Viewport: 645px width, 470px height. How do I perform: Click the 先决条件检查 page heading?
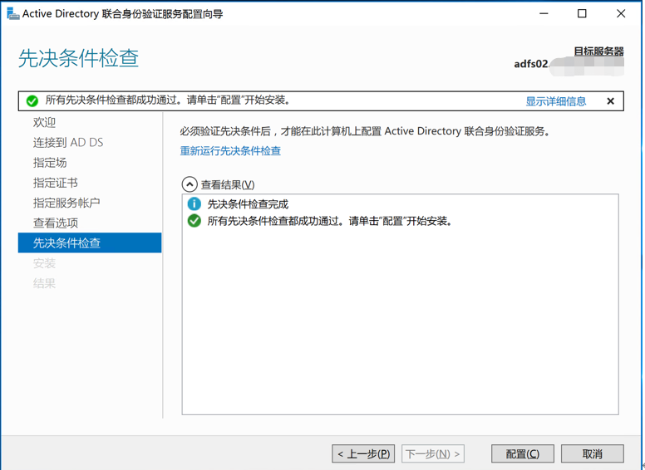pyautogui.click(x=79, y=58)
